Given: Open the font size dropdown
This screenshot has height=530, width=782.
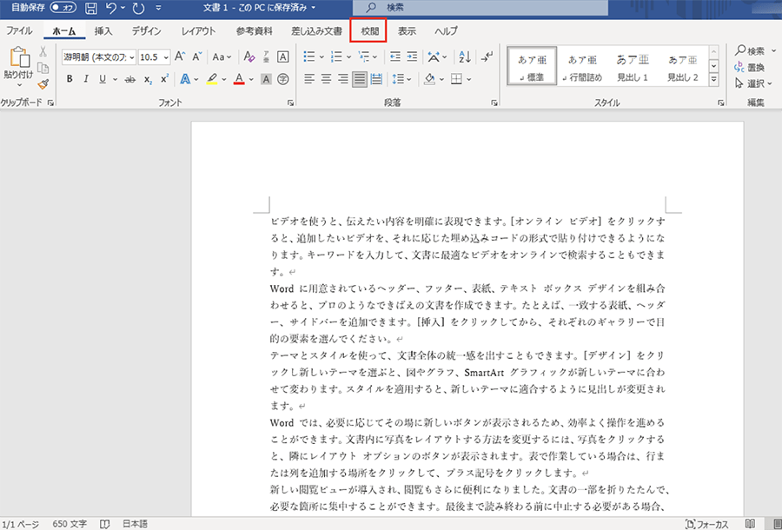Looking at the screenshot, I should [166, 56].
